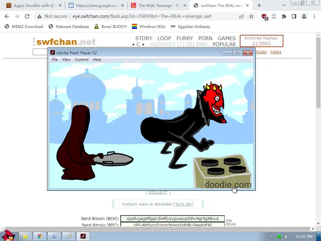The width and height of the screenshot is (321, 241).
Task: Turn On instant view
Action: [183, 204]
